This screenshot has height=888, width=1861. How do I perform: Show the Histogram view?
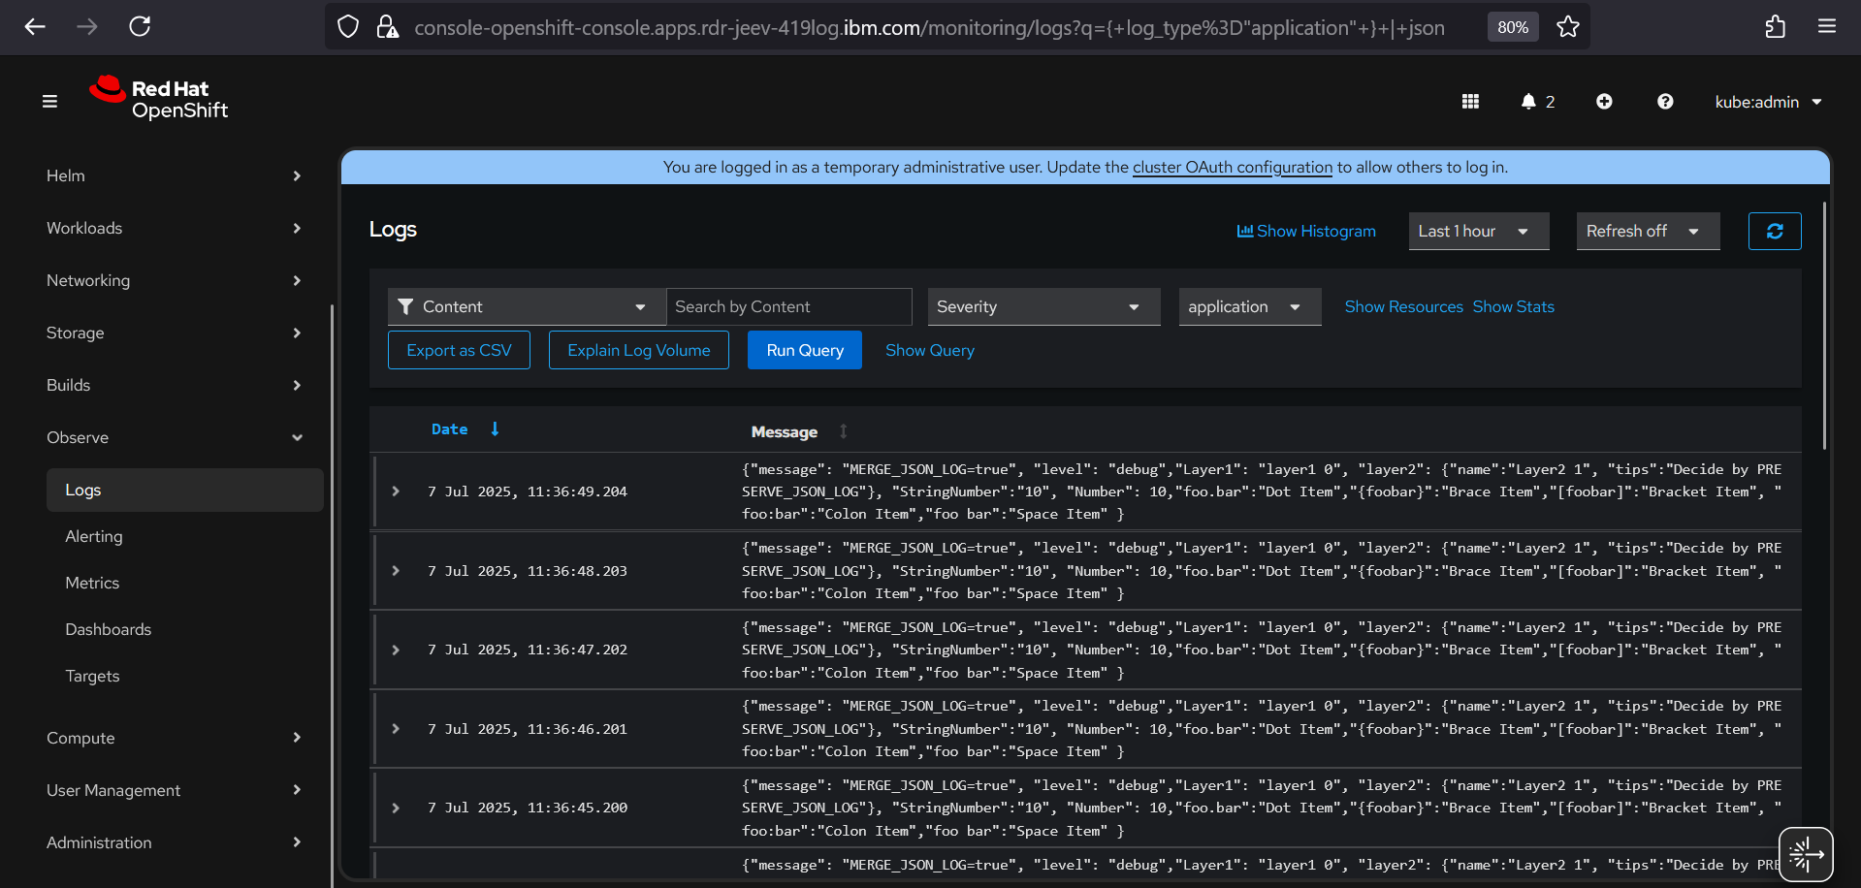pyautogui.click(x=1305, y=232)
